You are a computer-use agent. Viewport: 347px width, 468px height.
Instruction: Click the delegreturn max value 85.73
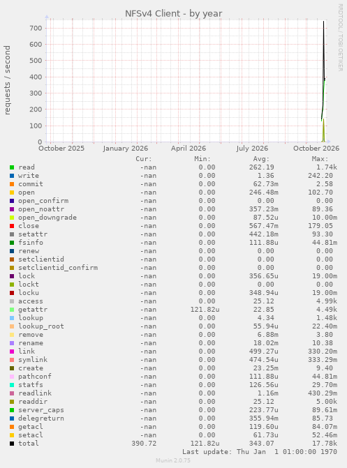(x=323, y=418)
